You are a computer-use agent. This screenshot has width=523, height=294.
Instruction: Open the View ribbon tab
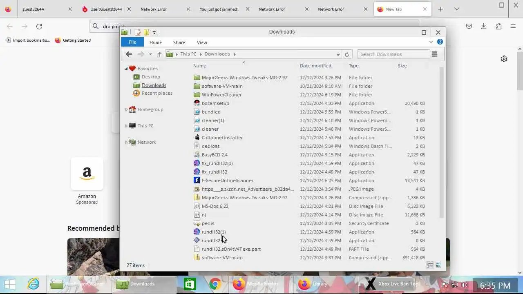(x=202, y=42)
